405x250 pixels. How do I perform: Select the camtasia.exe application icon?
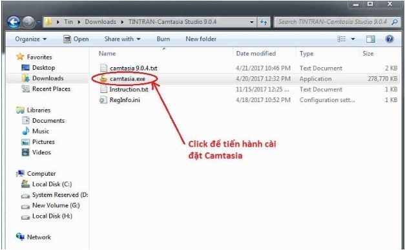103,79
